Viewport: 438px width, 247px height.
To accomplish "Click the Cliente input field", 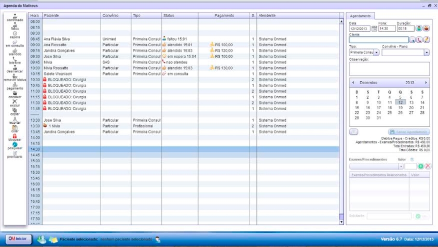I will (x=379, y=40).
